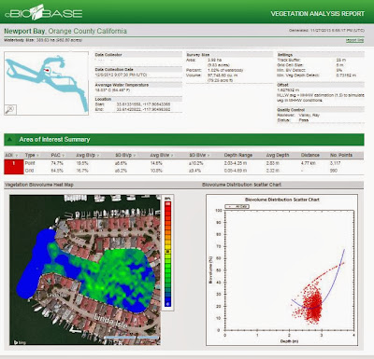
Task: Open the Type column sort arrow
Action: point(37,155)
